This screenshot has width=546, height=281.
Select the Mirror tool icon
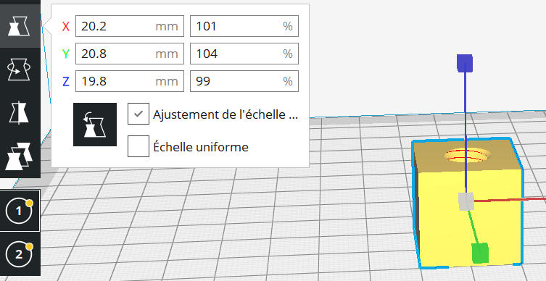tap(20, 113)
